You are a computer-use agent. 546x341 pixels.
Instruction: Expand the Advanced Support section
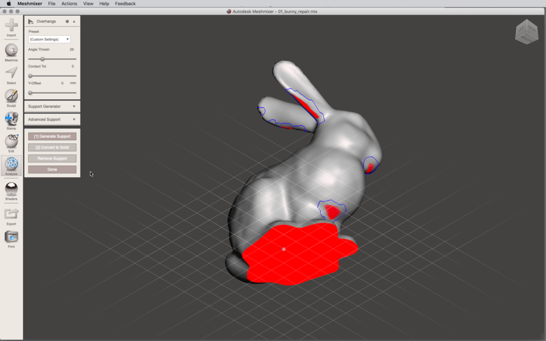coord(52,119)
